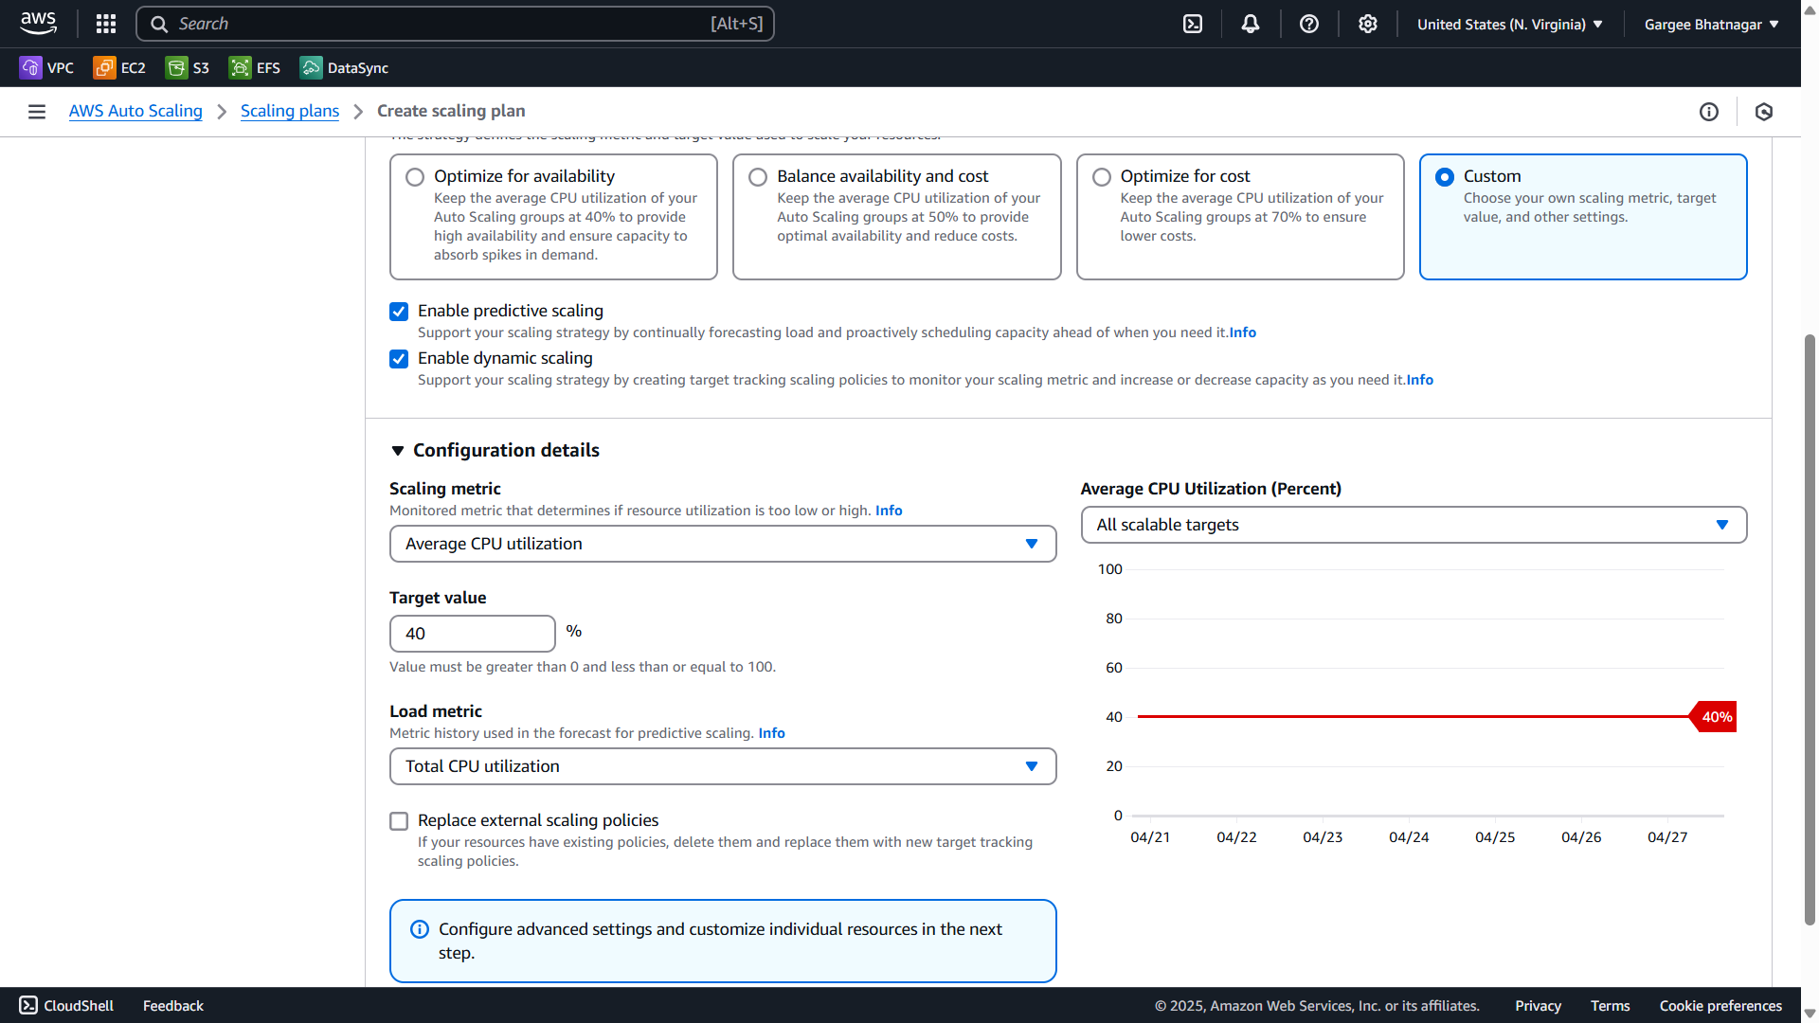Image resolution: width=1819 pixels, height=1023 pixels.
Task: Open Info link for Load metric
Action: [x=771, y=733]
